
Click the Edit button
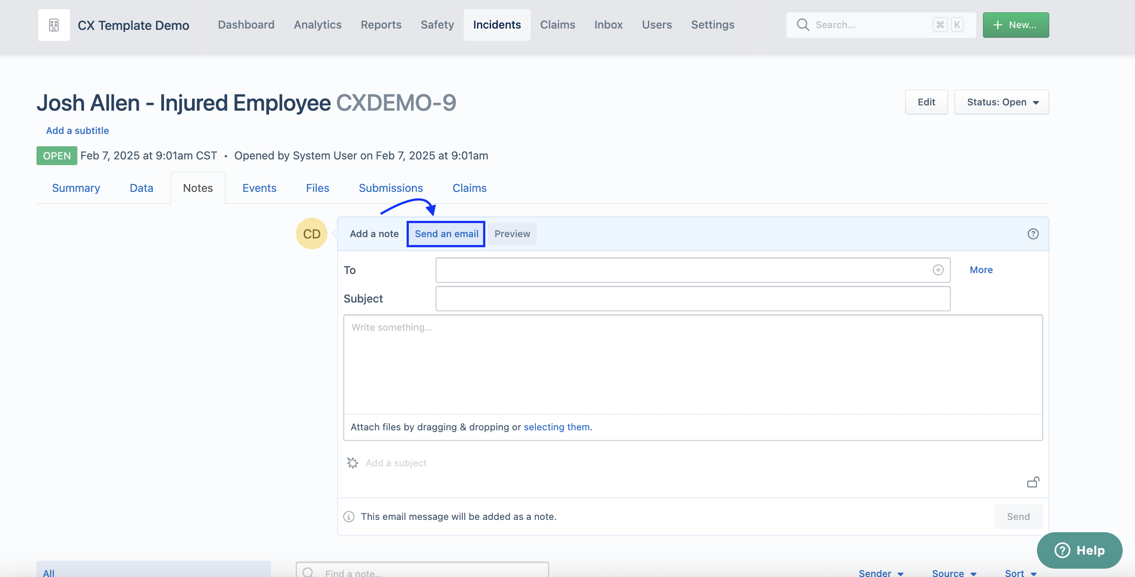coord(926,102)
